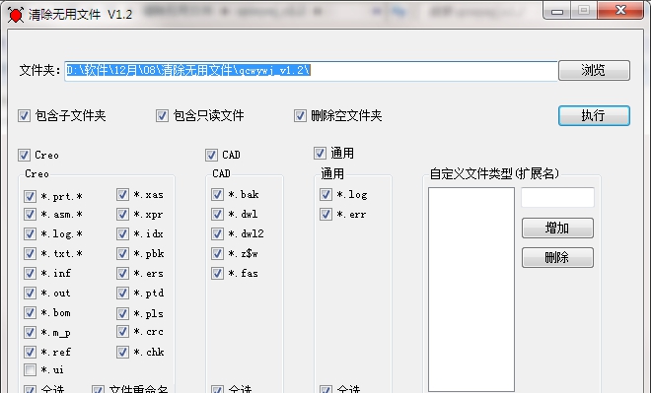Toggle the *.xpr checkbox
Screen dimensions: 651x393
[122, 215]
